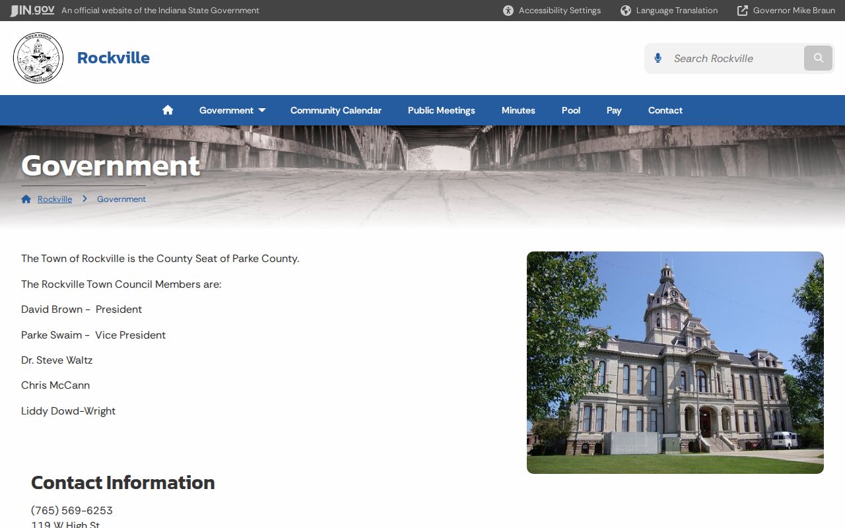Follow the Rockville breadcrumb link
The image size is (845, 528).
(55, 199)
